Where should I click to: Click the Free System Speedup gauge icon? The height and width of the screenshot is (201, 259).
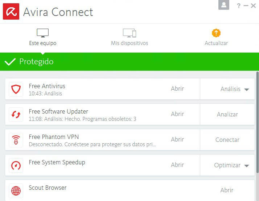16,165
